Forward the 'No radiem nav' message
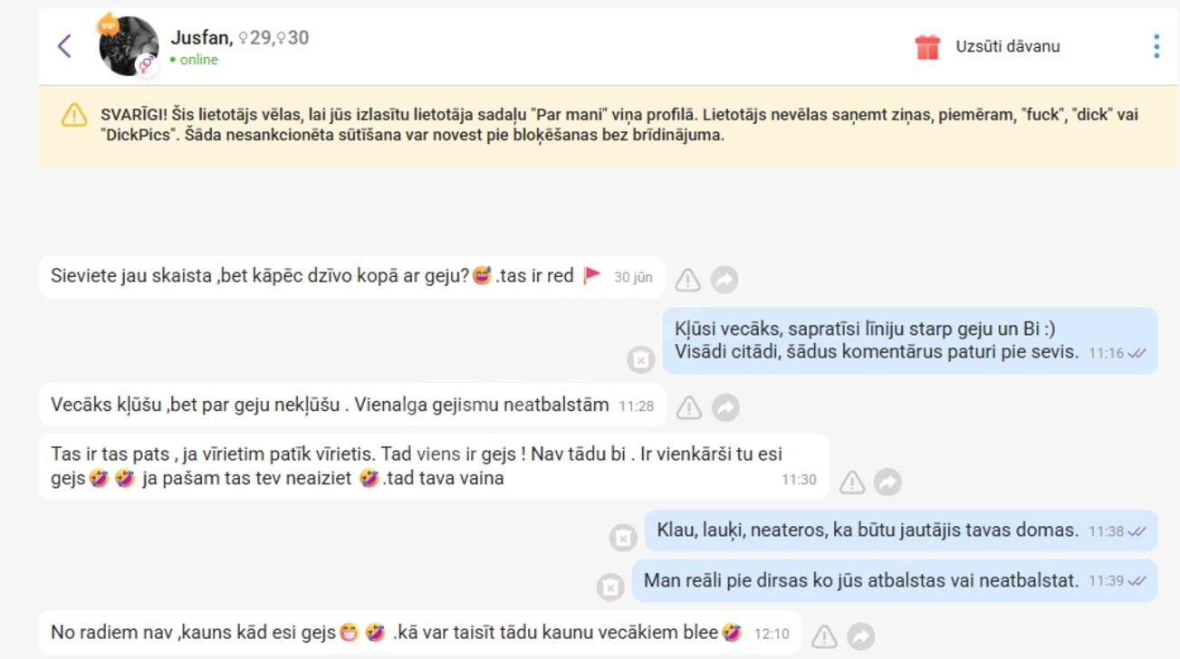This screenshot has width=1180, height=659. click(860, 636)
